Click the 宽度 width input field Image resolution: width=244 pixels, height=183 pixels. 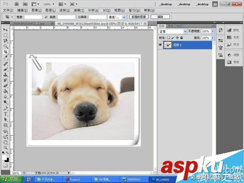(33, 17)
